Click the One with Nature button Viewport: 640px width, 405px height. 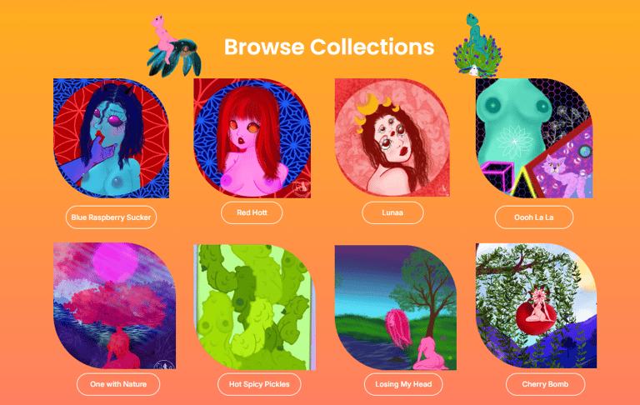tap(118, 384)
